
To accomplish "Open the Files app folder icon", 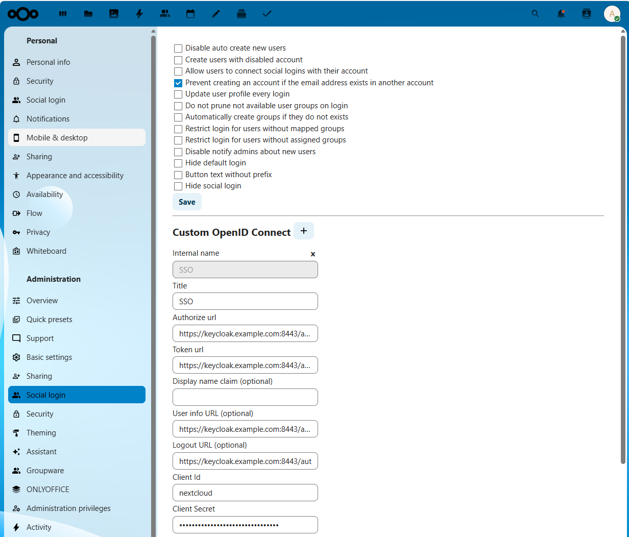I will coord(88,14).
